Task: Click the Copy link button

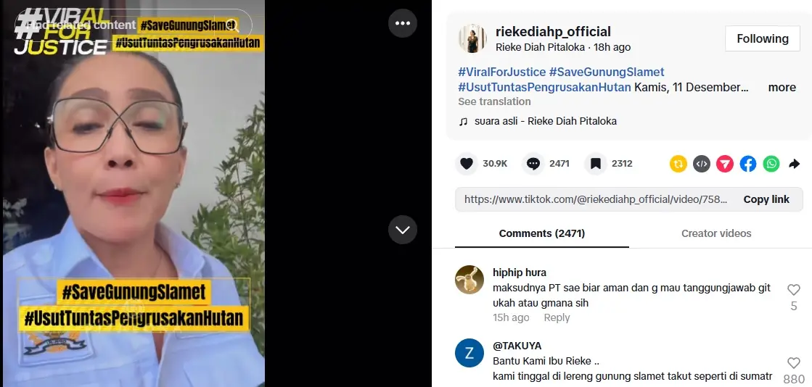Action: (766, 199)
